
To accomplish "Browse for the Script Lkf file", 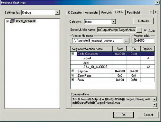I will [139, 30].
